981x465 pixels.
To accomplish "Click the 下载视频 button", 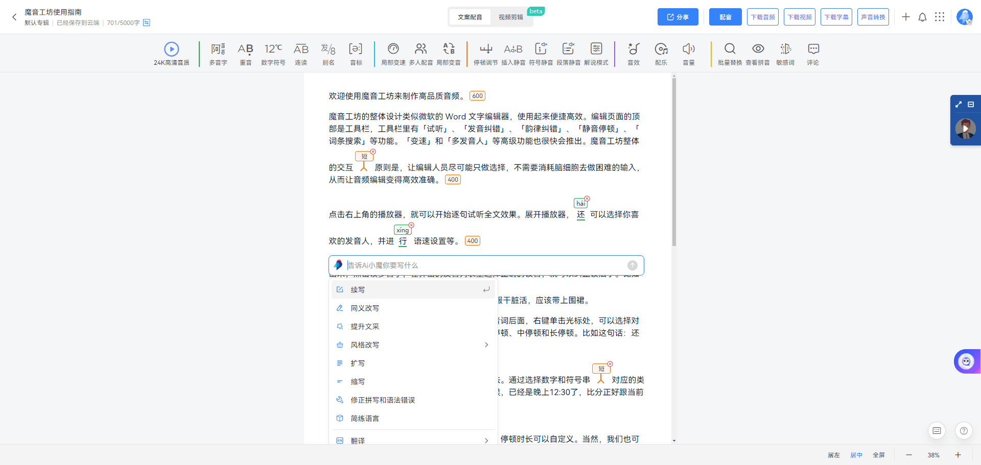I will click(x=800, y=17).
